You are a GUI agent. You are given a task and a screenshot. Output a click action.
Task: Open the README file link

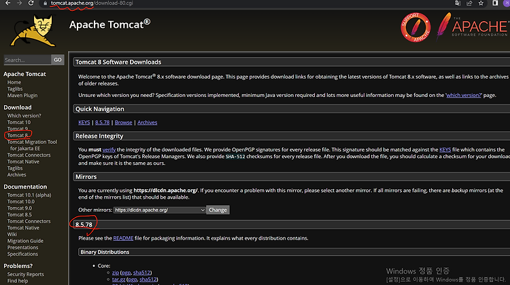(x=123, y=238)
